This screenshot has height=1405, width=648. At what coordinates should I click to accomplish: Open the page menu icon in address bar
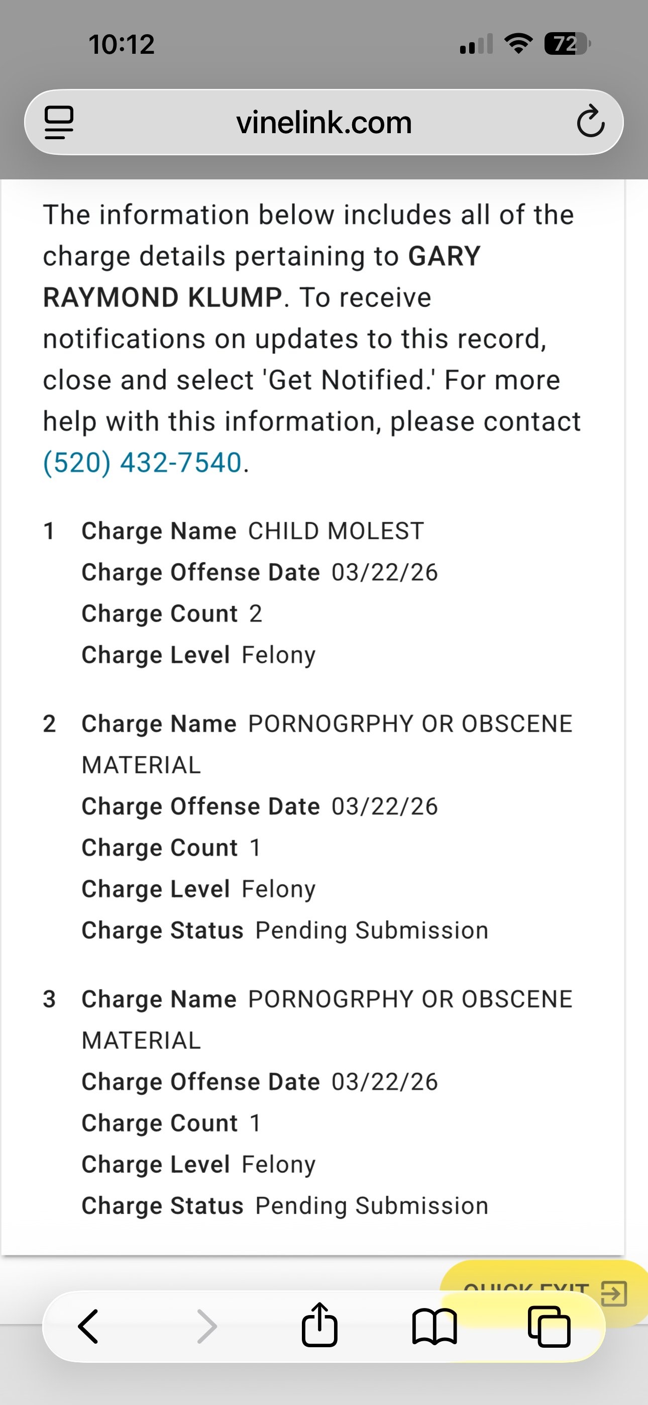click(59, 123)
